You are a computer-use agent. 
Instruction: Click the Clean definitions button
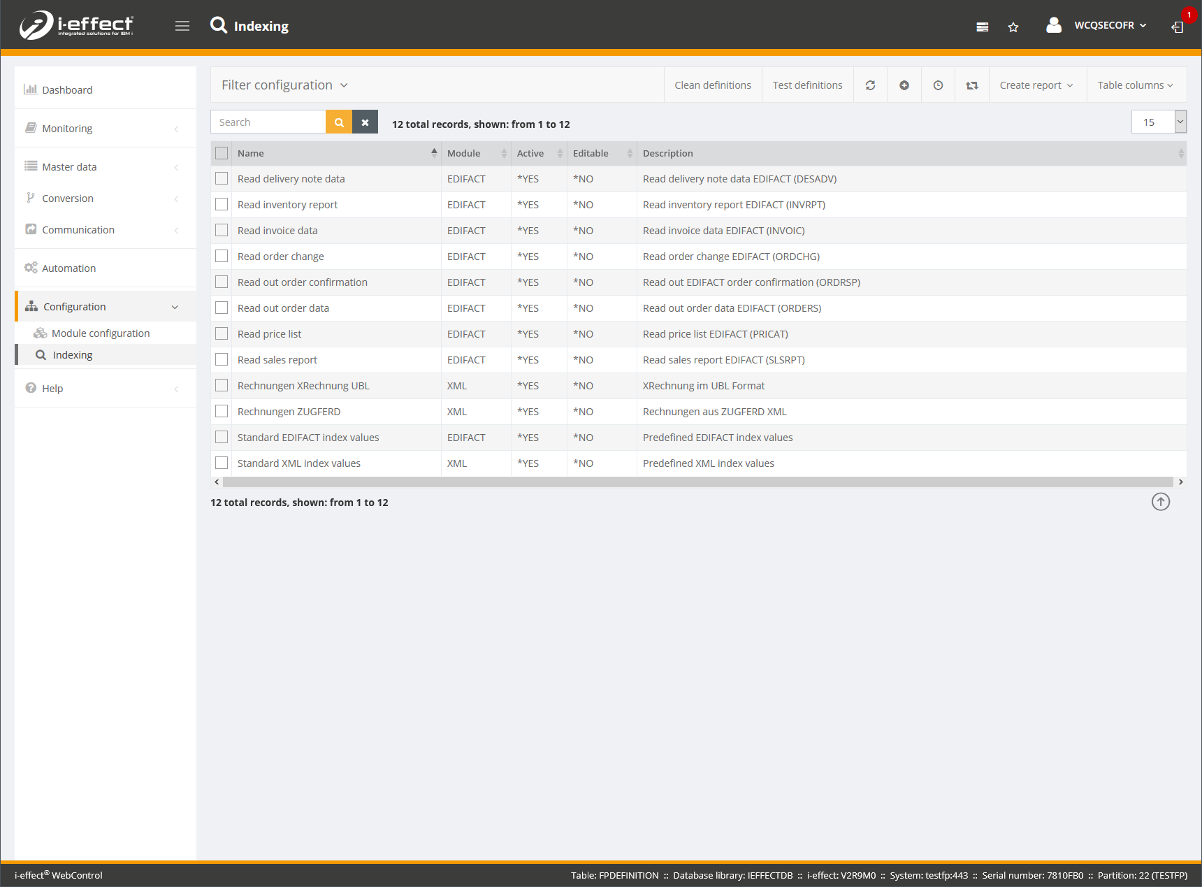pyautogui.click(x=712, y=85)
